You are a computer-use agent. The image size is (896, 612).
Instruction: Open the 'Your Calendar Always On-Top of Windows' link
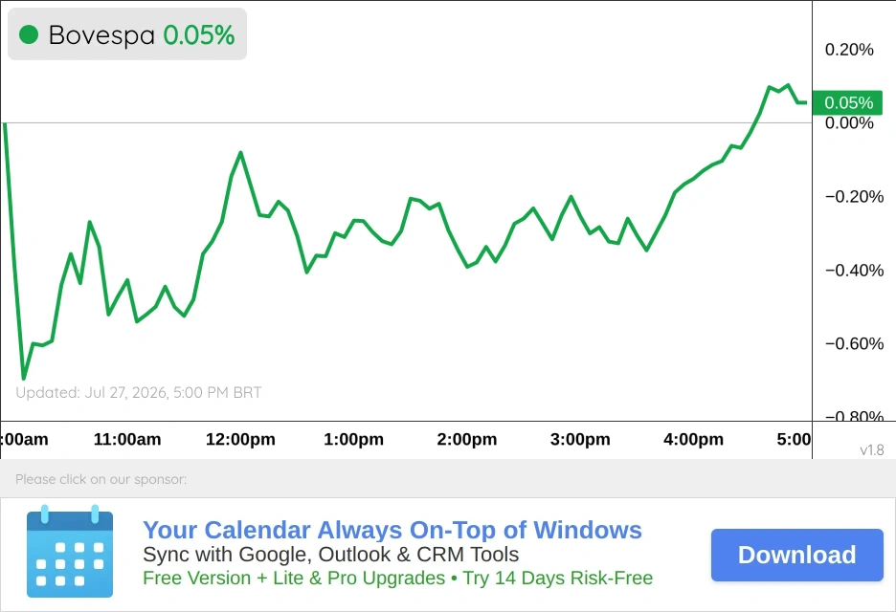(x=392, y=530)
